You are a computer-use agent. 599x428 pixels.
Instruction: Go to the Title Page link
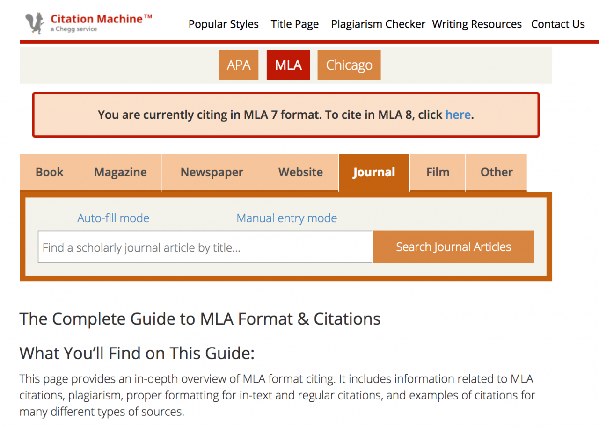295,24
